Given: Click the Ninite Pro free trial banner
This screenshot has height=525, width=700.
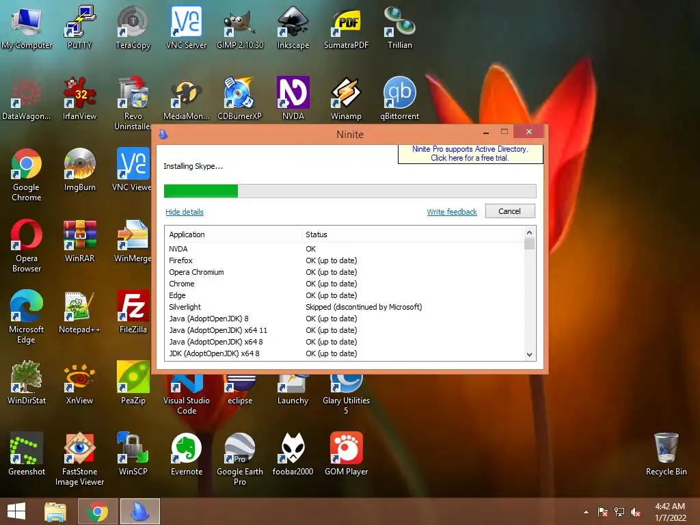Looking at the screenshot, I should tap(470, 154).
